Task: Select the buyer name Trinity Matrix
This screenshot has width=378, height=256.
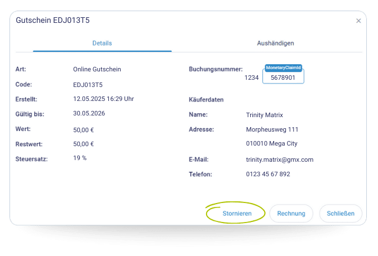Action: (265, 115)
